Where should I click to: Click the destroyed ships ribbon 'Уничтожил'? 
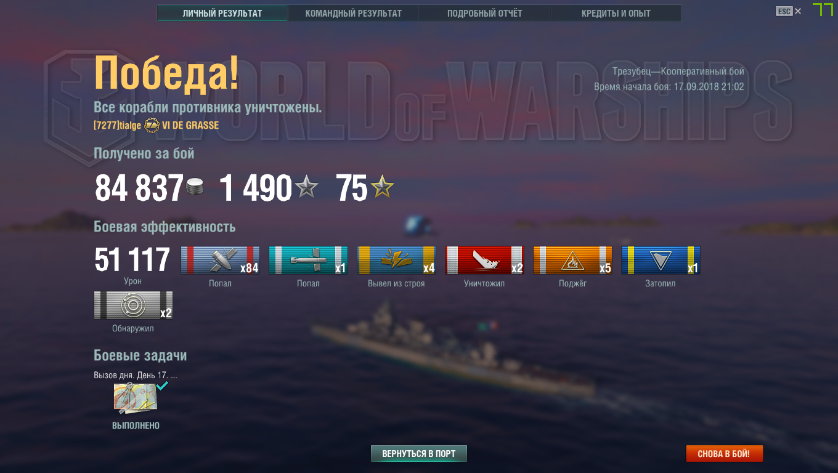(484, 261)
